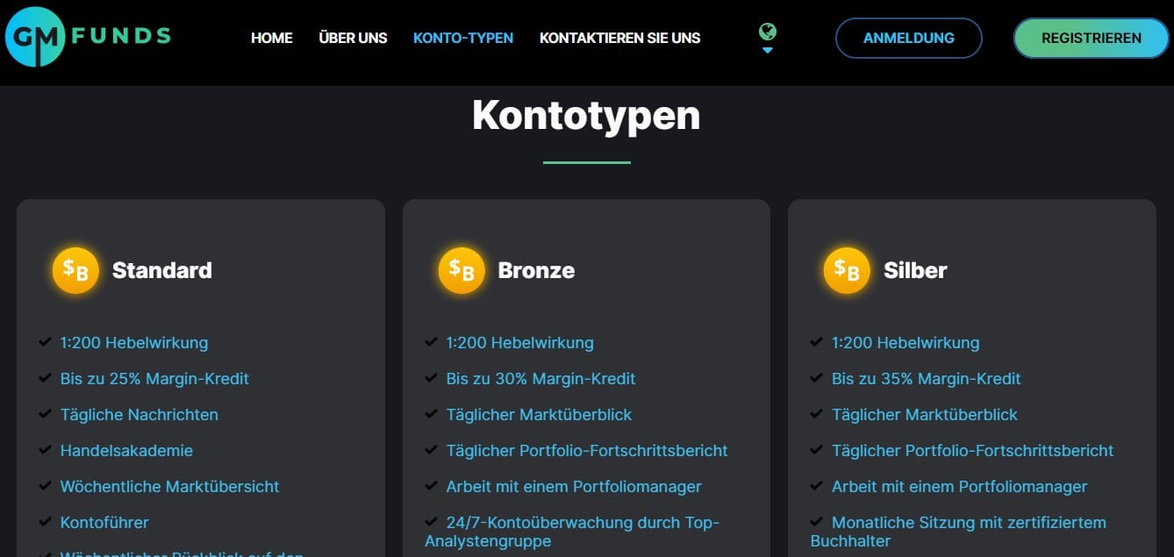Viewport: 1174px width, 557px height.
Task: Navigate to ÜBER UNS
Action: pos(353,38)
